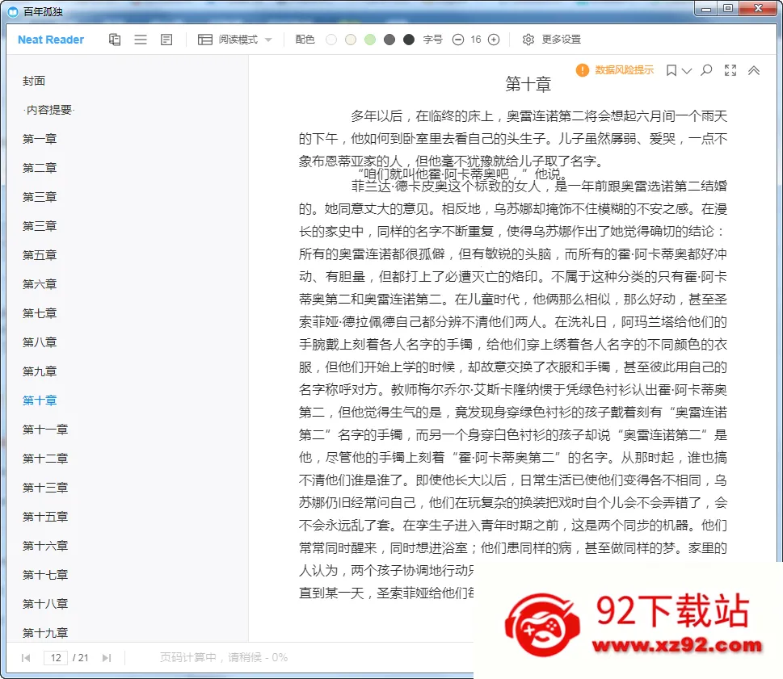The image size is (783, 679).
Task: Enter fullscreen mode icon
Action: [x=730, y=70]
